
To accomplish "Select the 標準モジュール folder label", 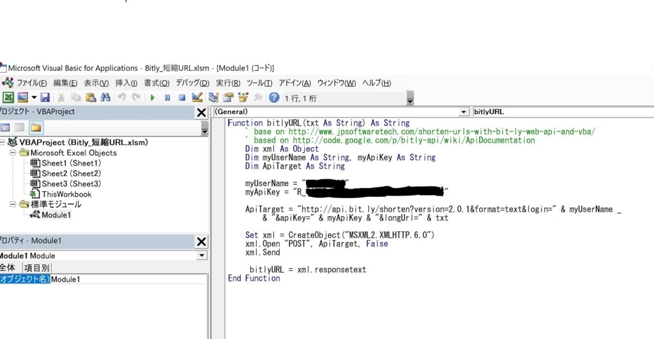I will [x=56, y=205].
